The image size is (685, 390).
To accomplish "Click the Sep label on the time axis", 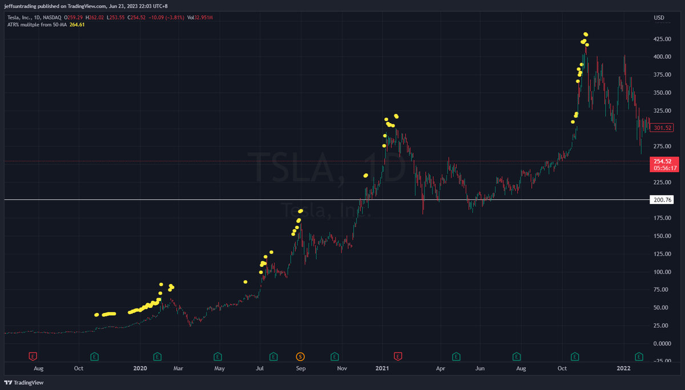I will [300, 369].
